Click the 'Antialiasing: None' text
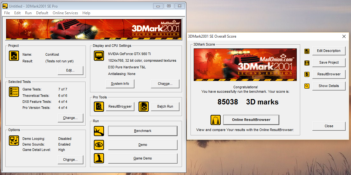 click(x=122, y=74)
